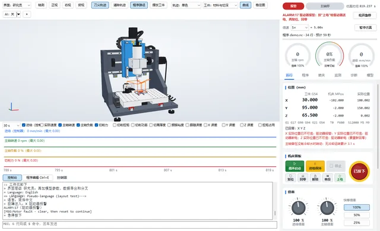Toggle the 曲线 curves button
The height and width of the screenshot is (231, 380).
tap(245, 5)
